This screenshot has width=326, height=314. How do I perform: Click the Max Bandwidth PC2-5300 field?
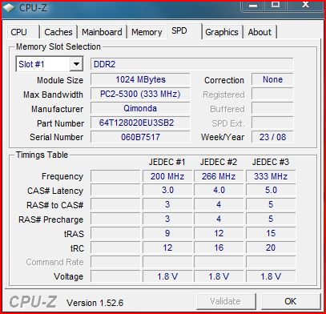pyautogui.click(x=140, y=94)
